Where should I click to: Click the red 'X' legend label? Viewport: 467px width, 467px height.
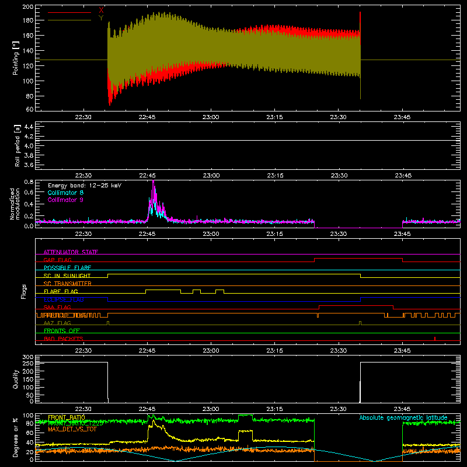point(101,11)
